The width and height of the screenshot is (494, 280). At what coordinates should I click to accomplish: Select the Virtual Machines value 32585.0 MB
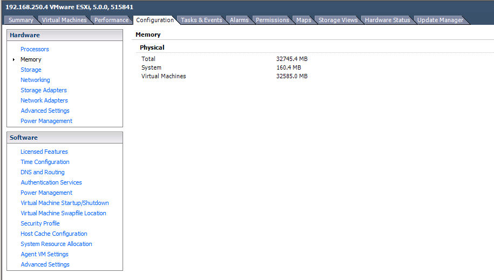coord(292,76)
